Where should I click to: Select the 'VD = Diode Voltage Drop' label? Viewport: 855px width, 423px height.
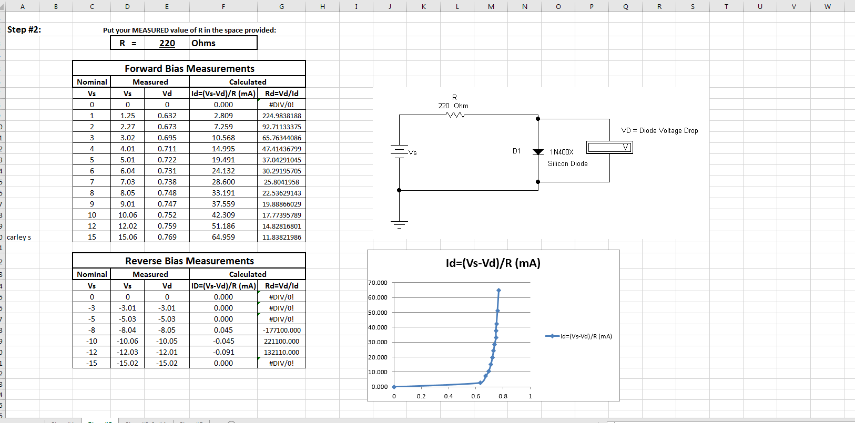(659, 130)
